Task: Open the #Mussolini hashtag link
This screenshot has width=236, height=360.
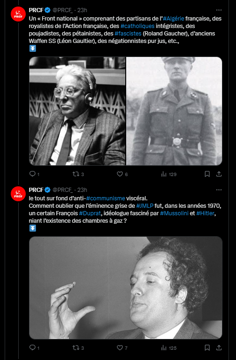Action: (x=174, y=213)
